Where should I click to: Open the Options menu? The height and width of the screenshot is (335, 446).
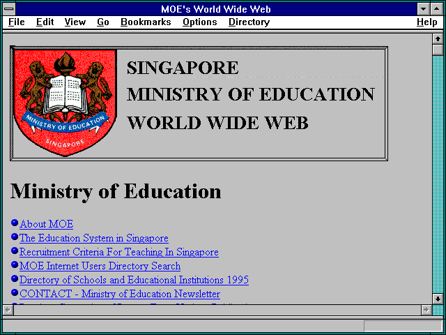click(200, 22)
